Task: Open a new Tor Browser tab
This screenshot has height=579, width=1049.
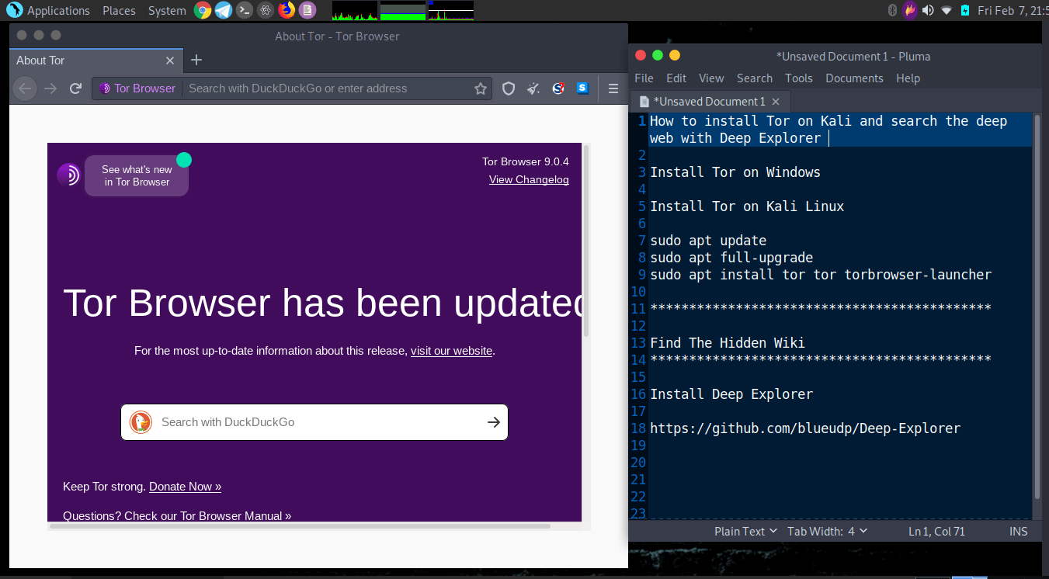Action: (x=196, y=60)
